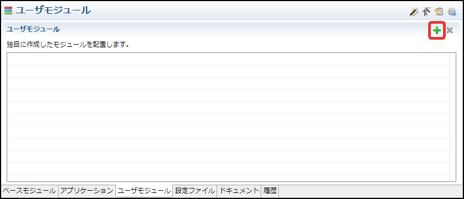The width and height of the screenshot is (464, 199).
Task: Click the 独自に作成したモジュールを配置します description text
Action: point(68,45)
